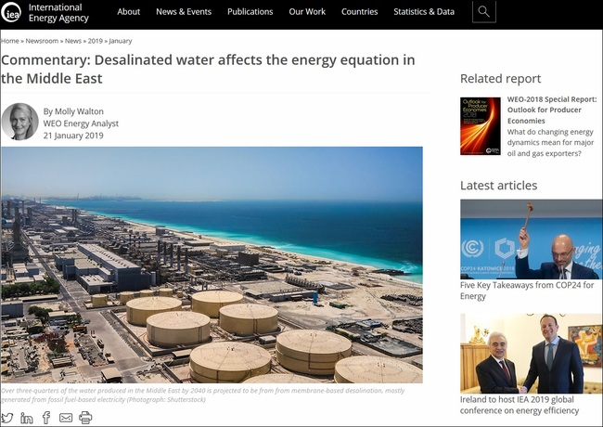This screenshot has width=603, height=427.
Task: Share article on Facebook
Action: click(46, 418)
